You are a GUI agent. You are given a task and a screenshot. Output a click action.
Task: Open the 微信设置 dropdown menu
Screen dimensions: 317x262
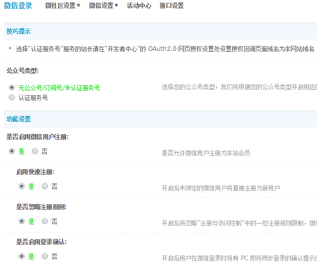103,5
